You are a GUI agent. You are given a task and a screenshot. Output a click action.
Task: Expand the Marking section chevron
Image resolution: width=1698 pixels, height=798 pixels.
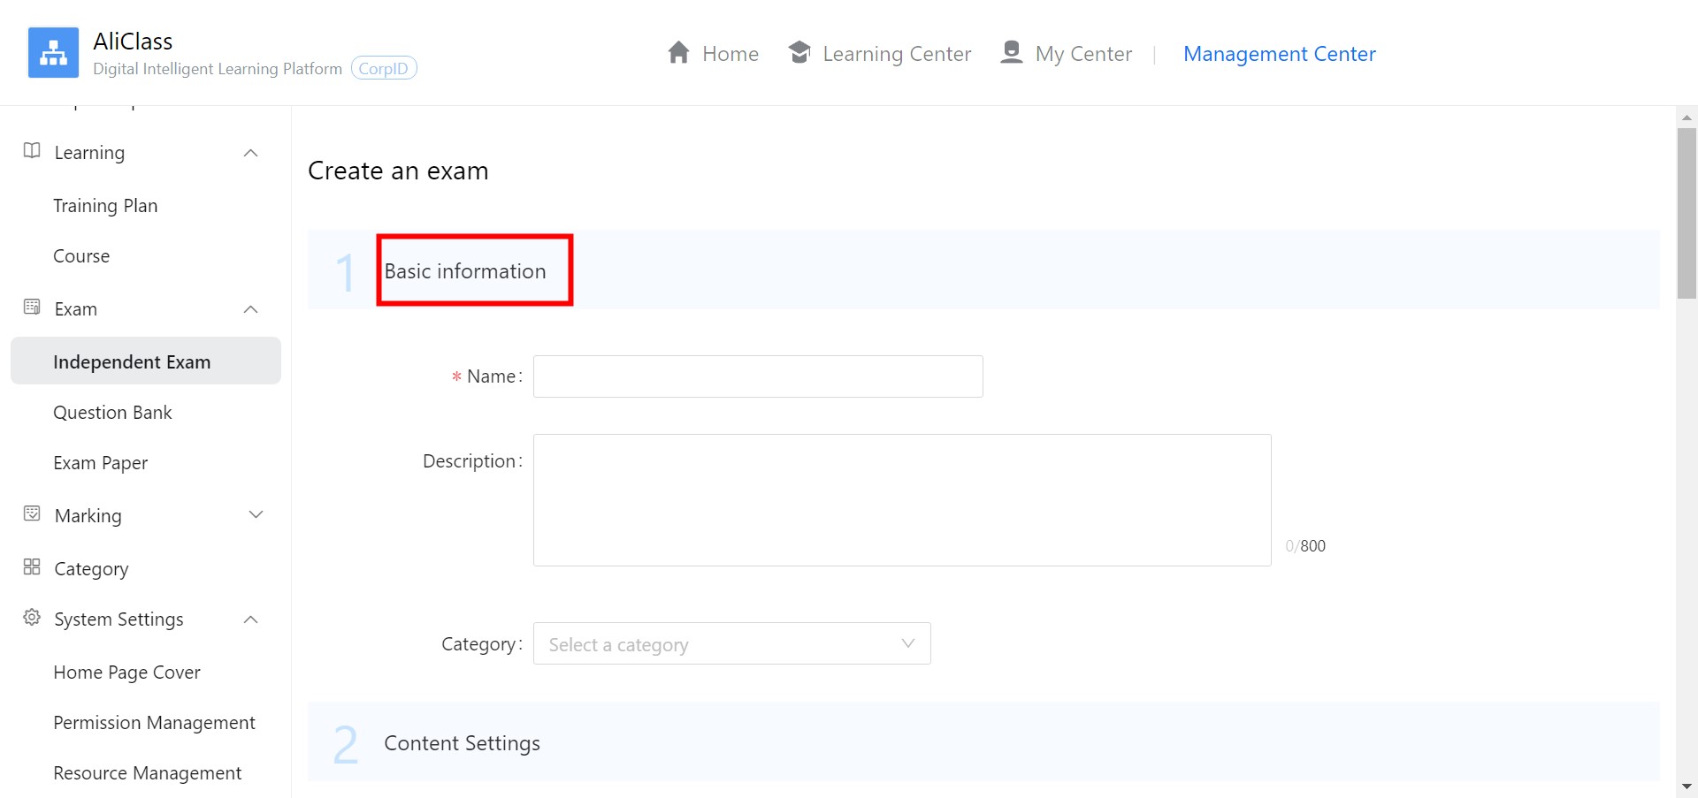coord(256,514)
